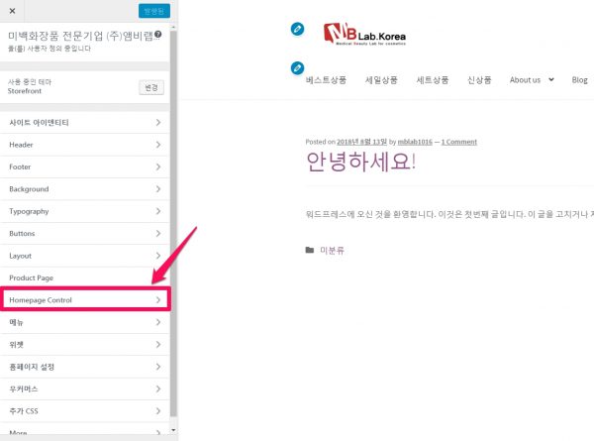Open the 세일상품 menu link
The height and width of the screenshot is (441, 594).
(x=381, y=80)
